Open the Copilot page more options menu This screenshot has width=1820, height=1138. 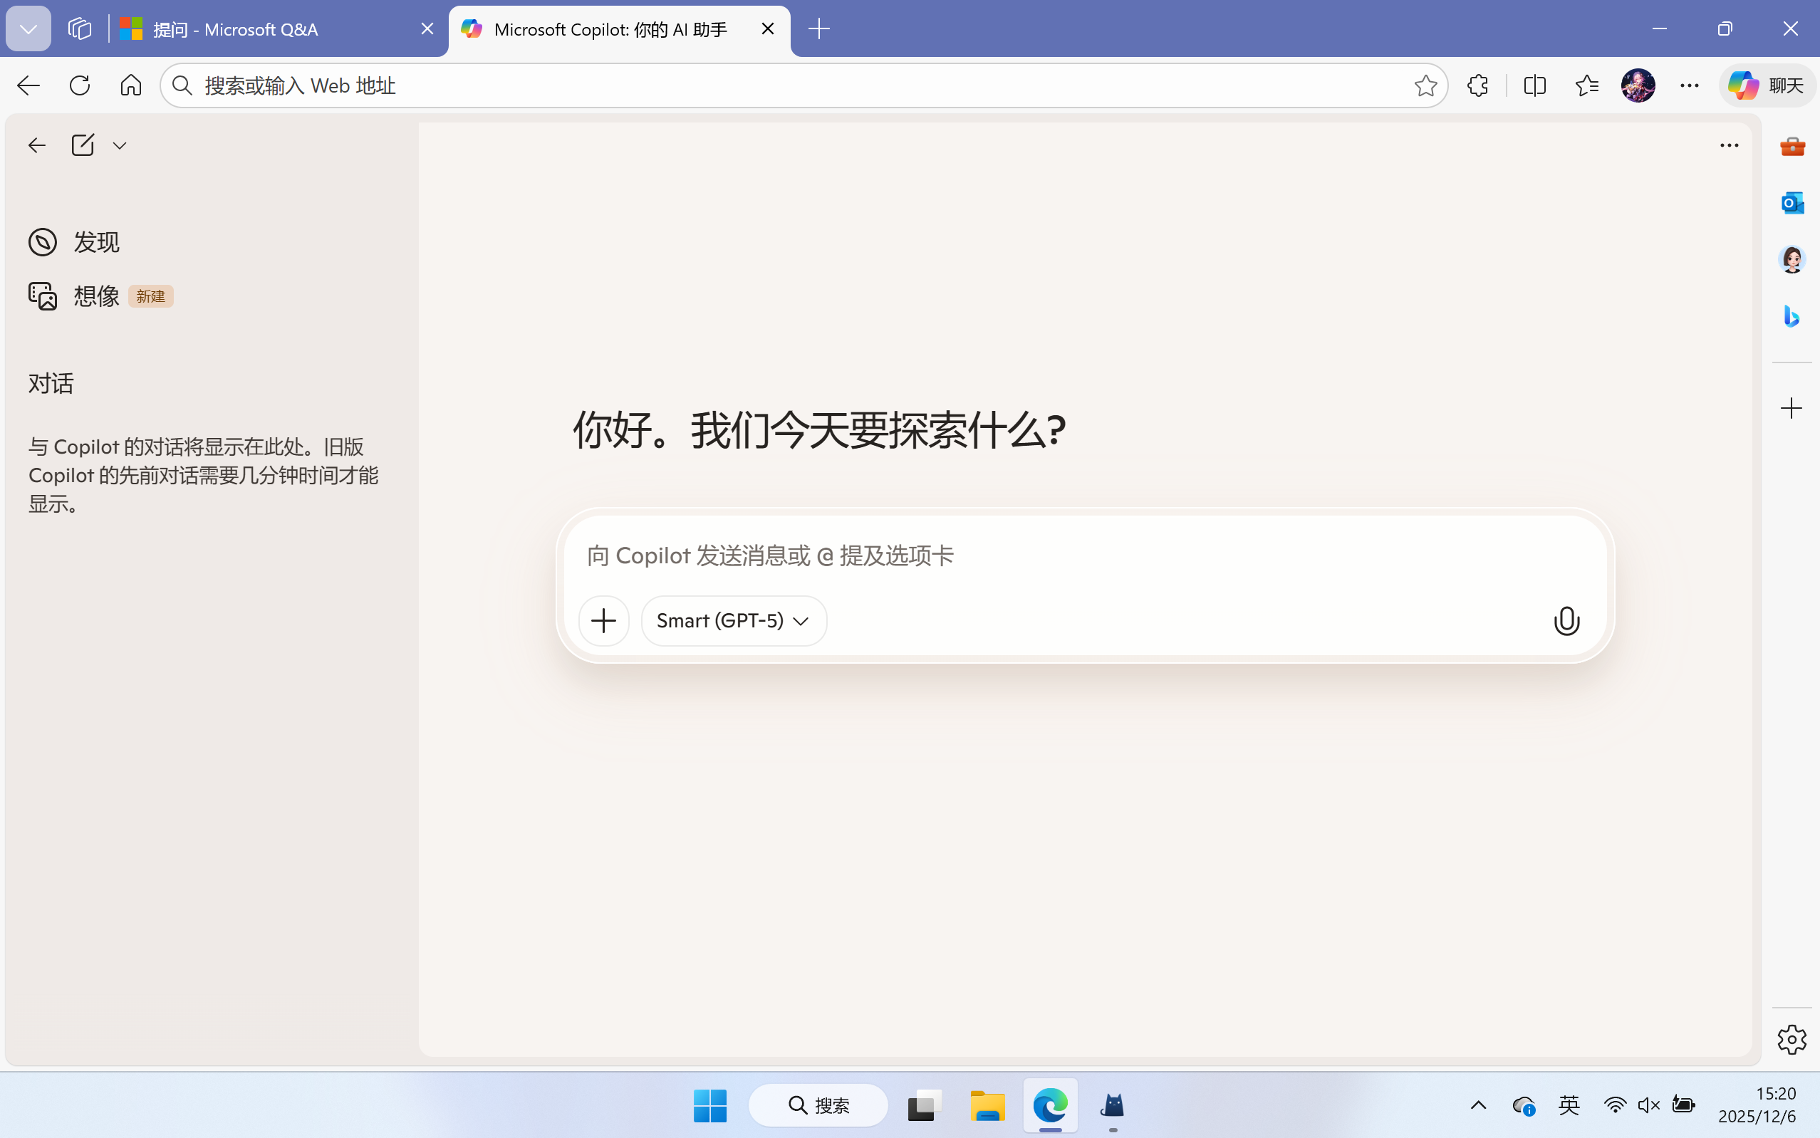coord(1728,145)
